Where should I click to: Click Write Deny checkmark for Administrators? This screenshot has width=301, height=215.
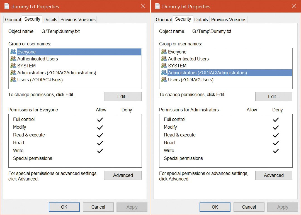pos(276,151)
